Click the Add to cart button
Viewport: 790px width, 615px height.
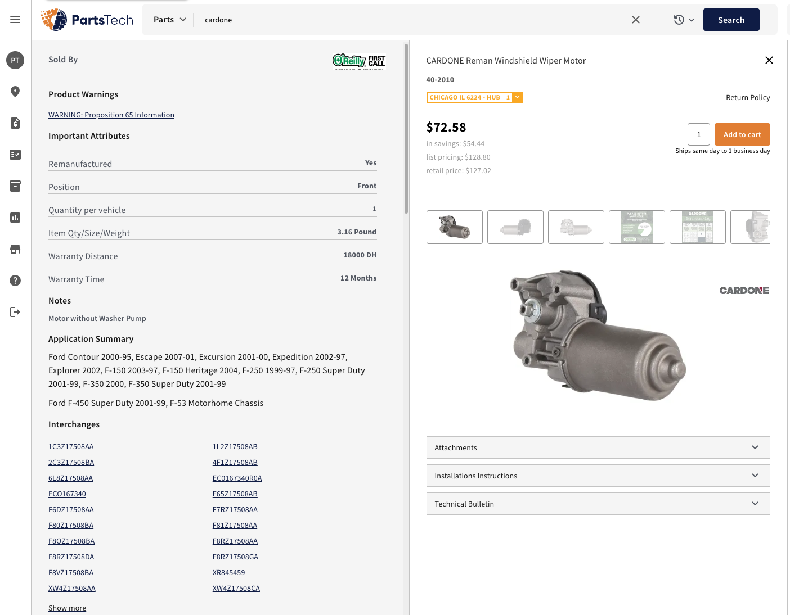742,134
